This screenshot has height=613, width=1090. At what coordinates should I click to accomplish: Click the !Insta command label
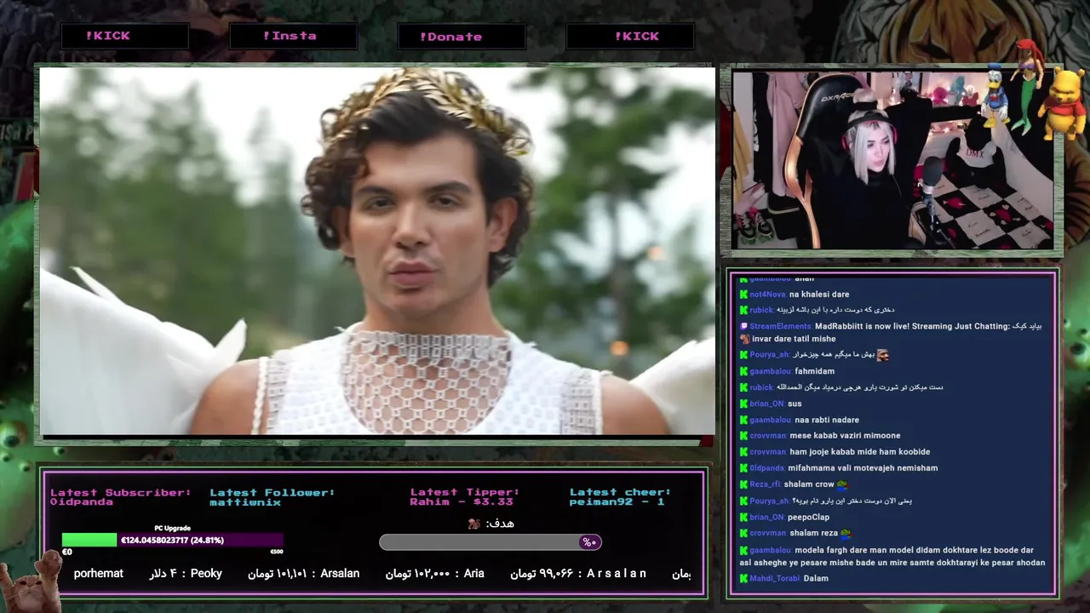point(290,36)
